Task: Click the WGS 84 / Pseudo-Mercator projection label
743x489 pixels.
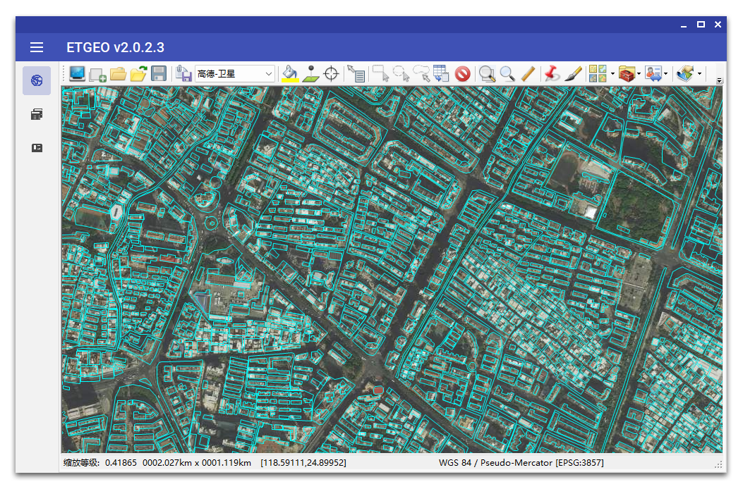Action: click(x=521, y=463)
